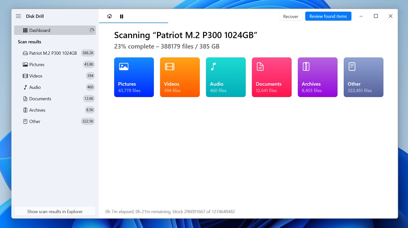Close the Disk Drill window

(x=390, y=16)
